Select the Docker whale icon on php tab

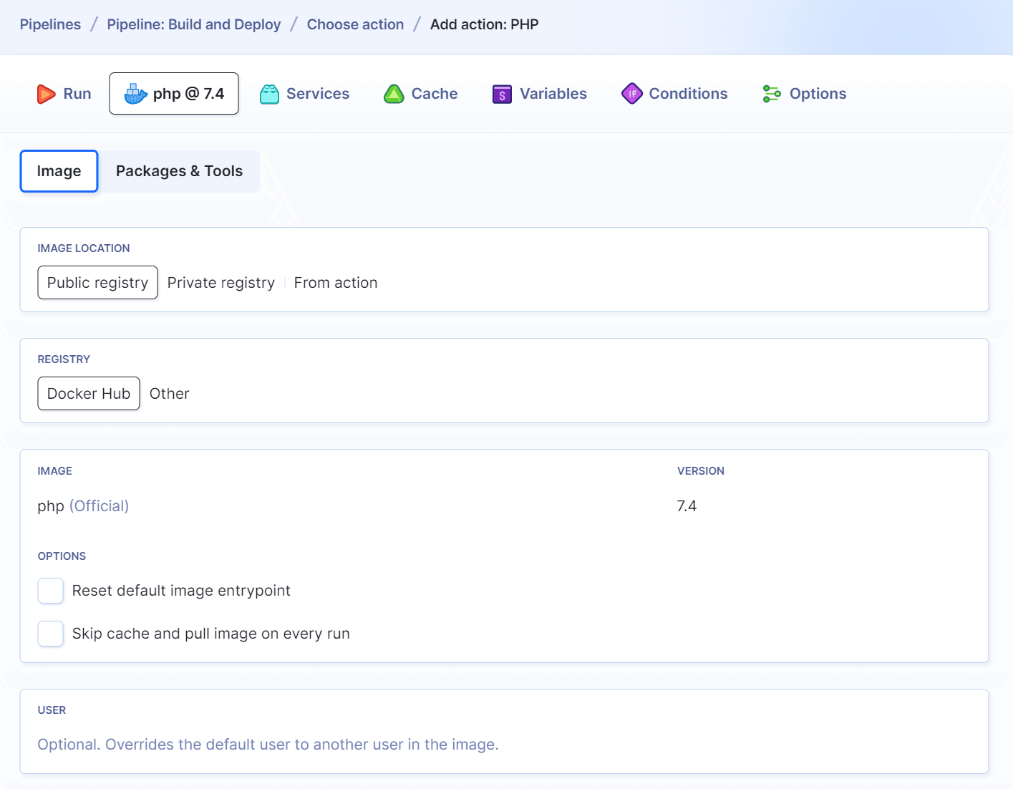134,93
